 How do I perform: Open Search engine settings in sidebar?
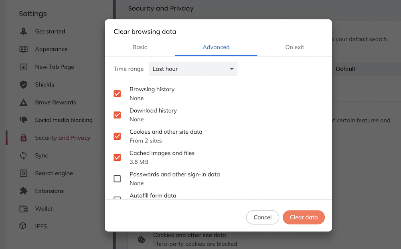click(54, 173)
